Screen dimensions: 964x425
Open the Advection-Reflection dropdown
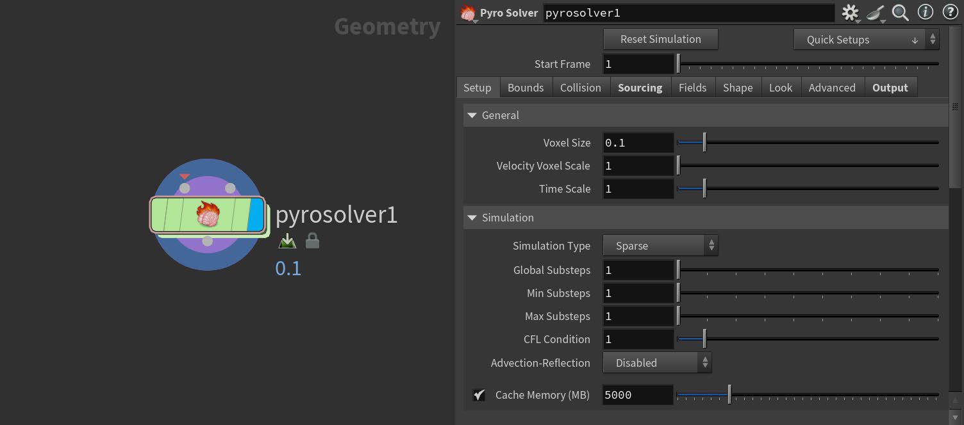(657, 363)
